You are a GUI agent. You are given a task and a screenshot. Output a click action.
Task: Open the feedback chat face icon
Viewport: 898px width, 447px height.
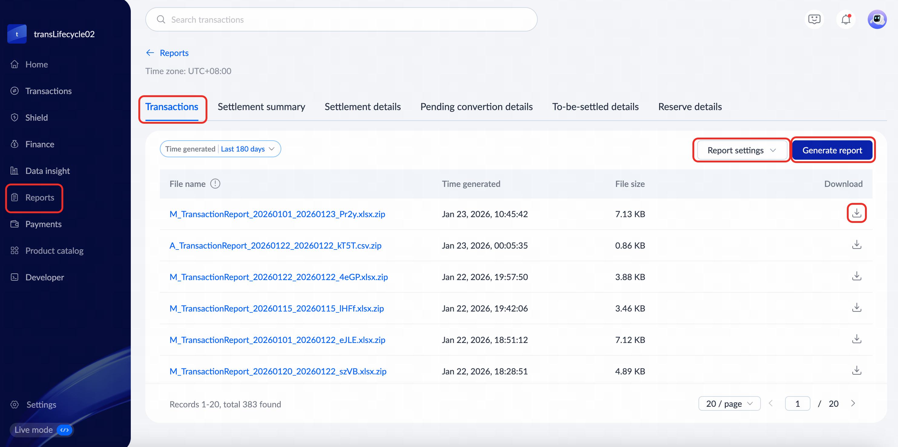pyautogui.click(x=814, y=19)
